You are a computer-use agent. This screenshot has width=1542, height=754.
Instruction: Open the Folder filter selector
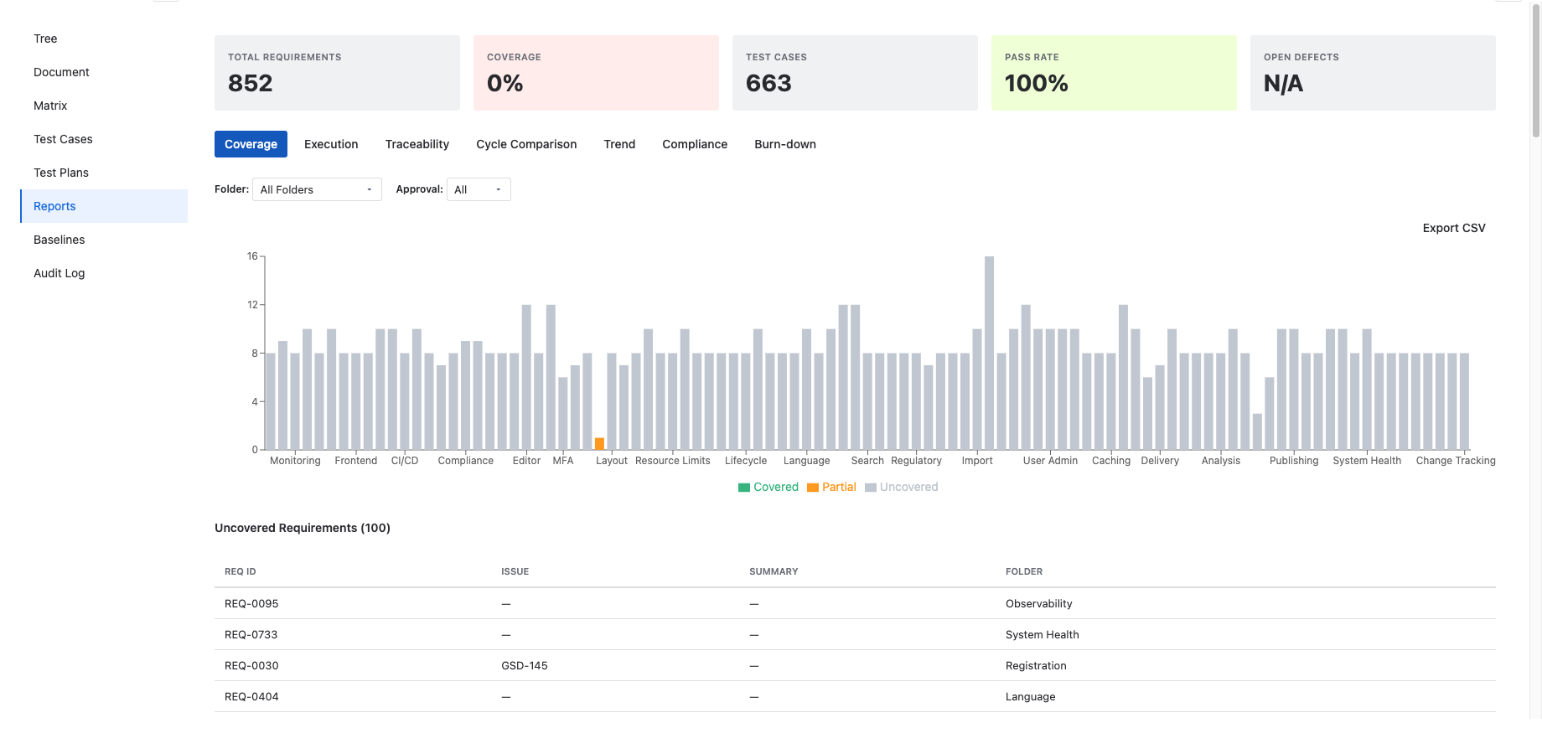point(316,189)
